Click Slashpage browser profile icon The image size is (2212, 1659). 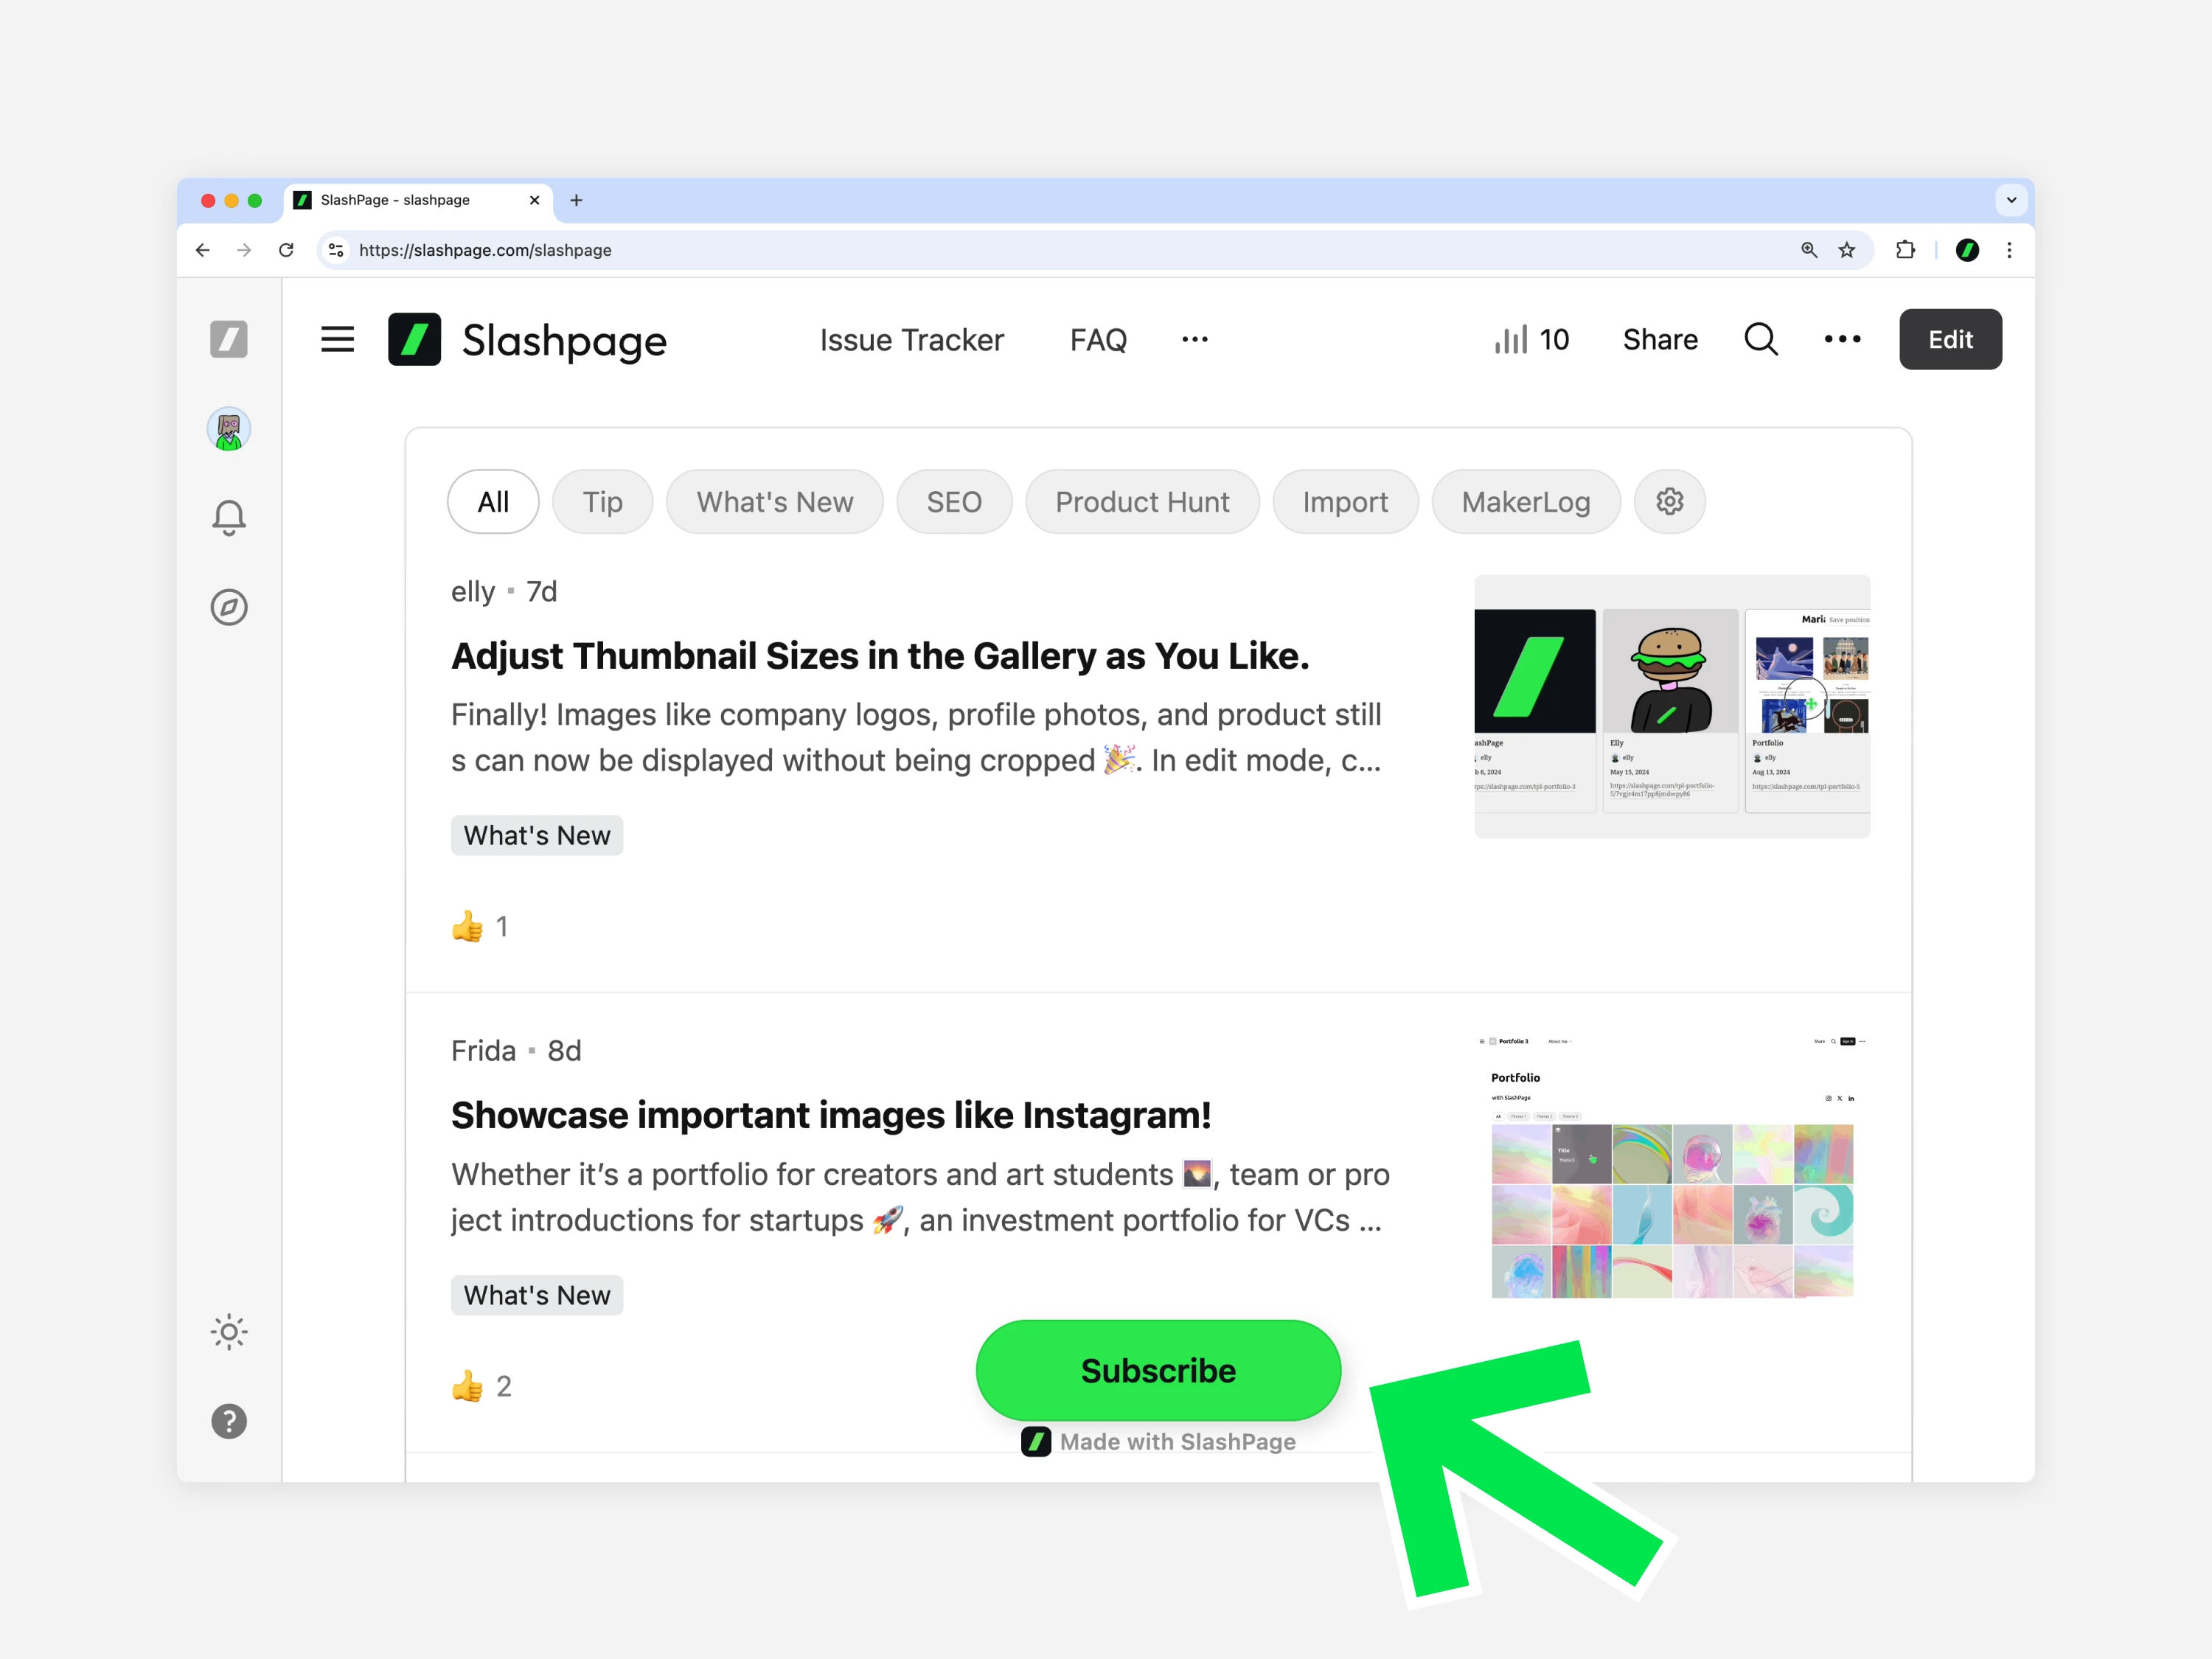point(1967,250)
